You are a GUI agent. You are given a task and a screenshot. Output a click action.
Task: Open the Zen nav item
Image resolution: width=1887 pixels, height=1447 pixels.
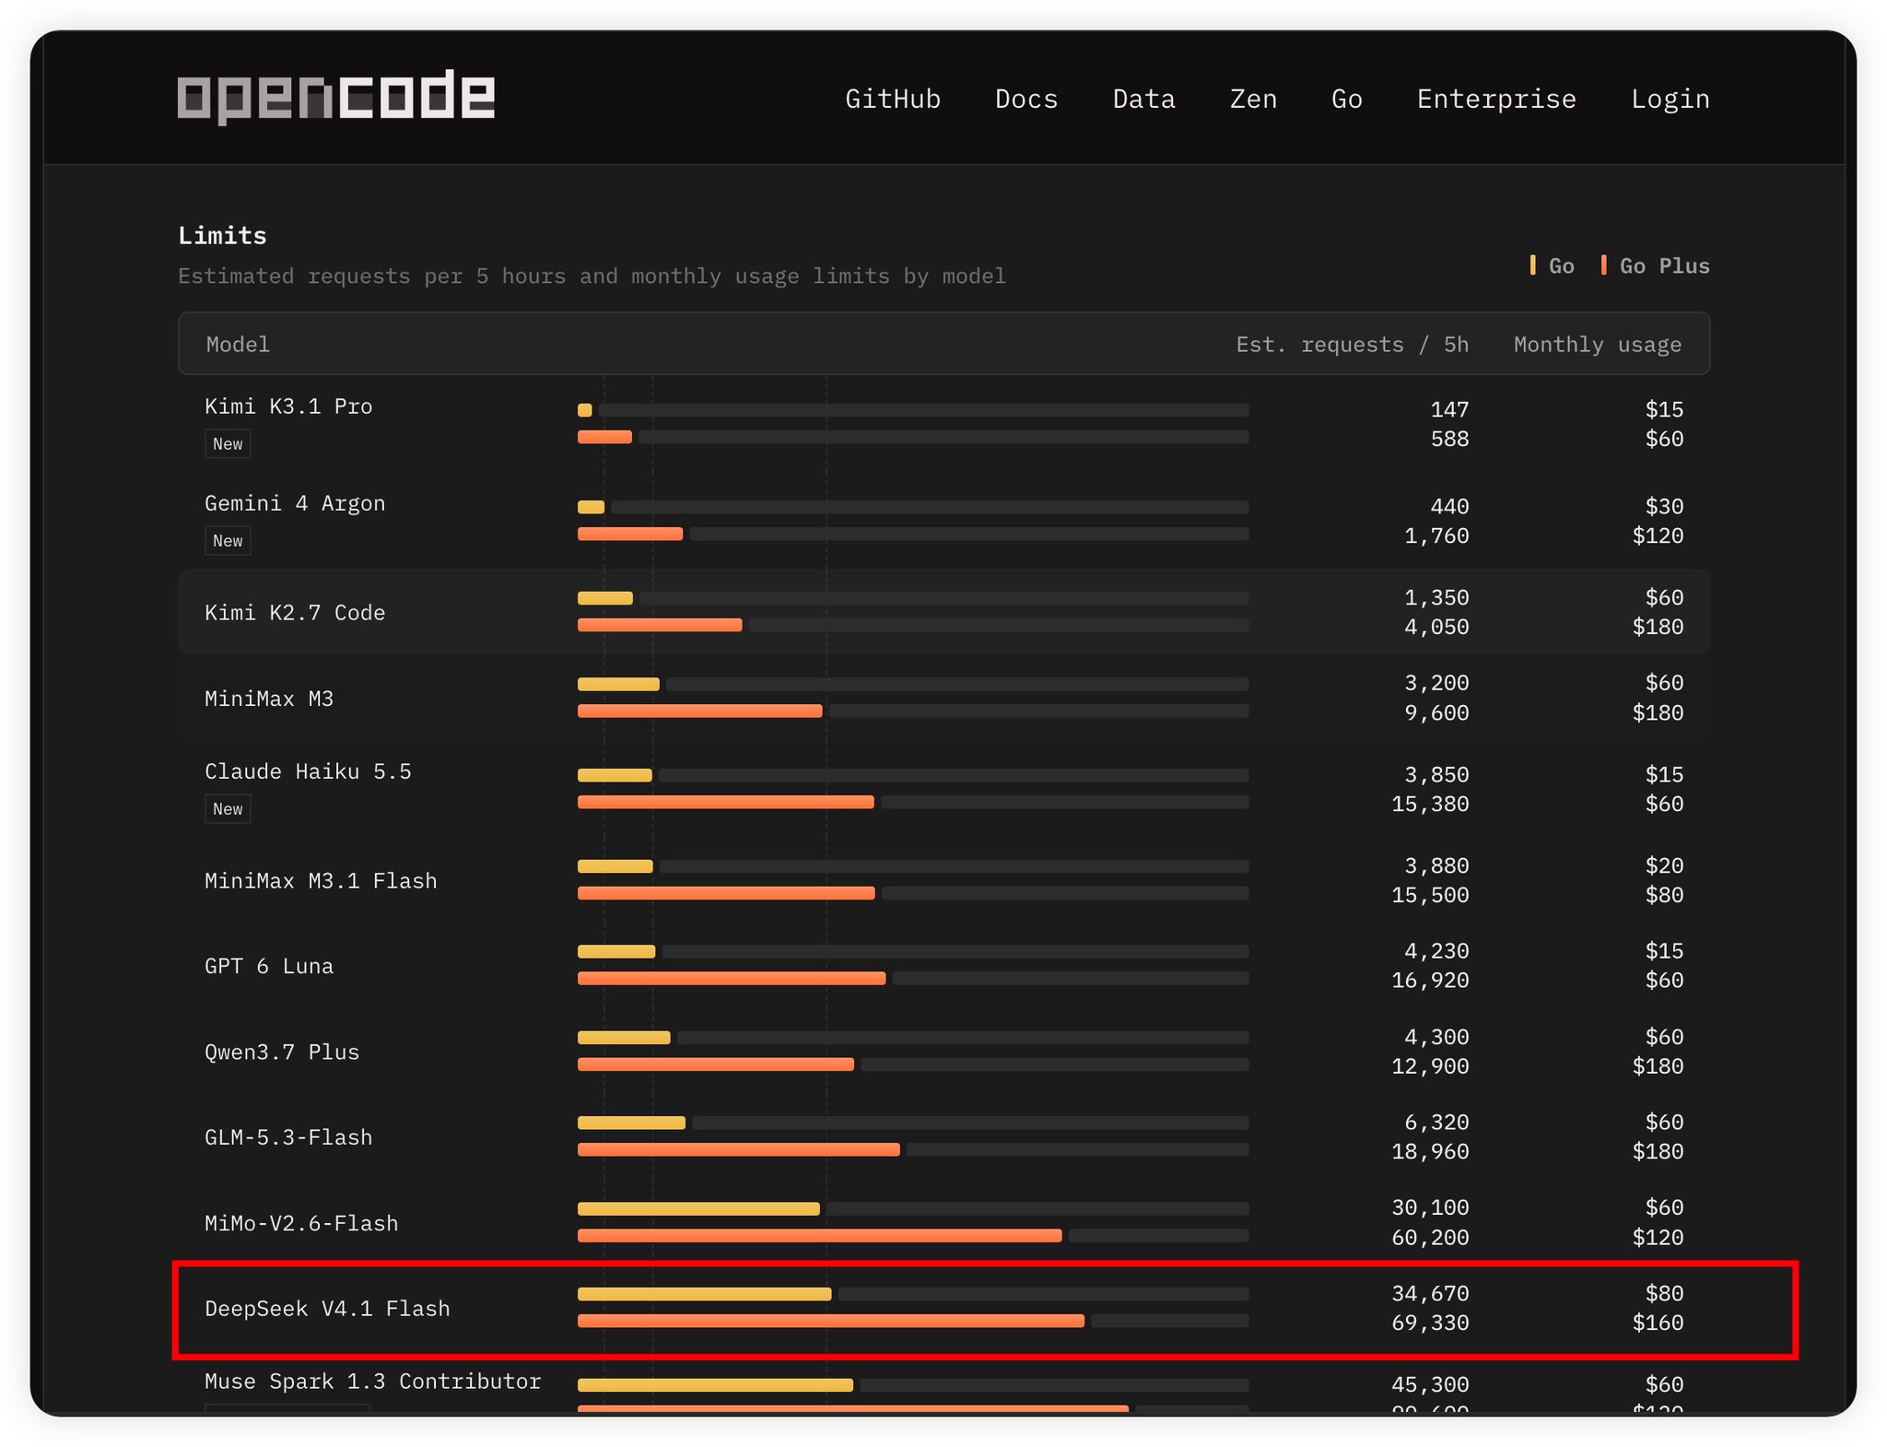[1253, 99]
